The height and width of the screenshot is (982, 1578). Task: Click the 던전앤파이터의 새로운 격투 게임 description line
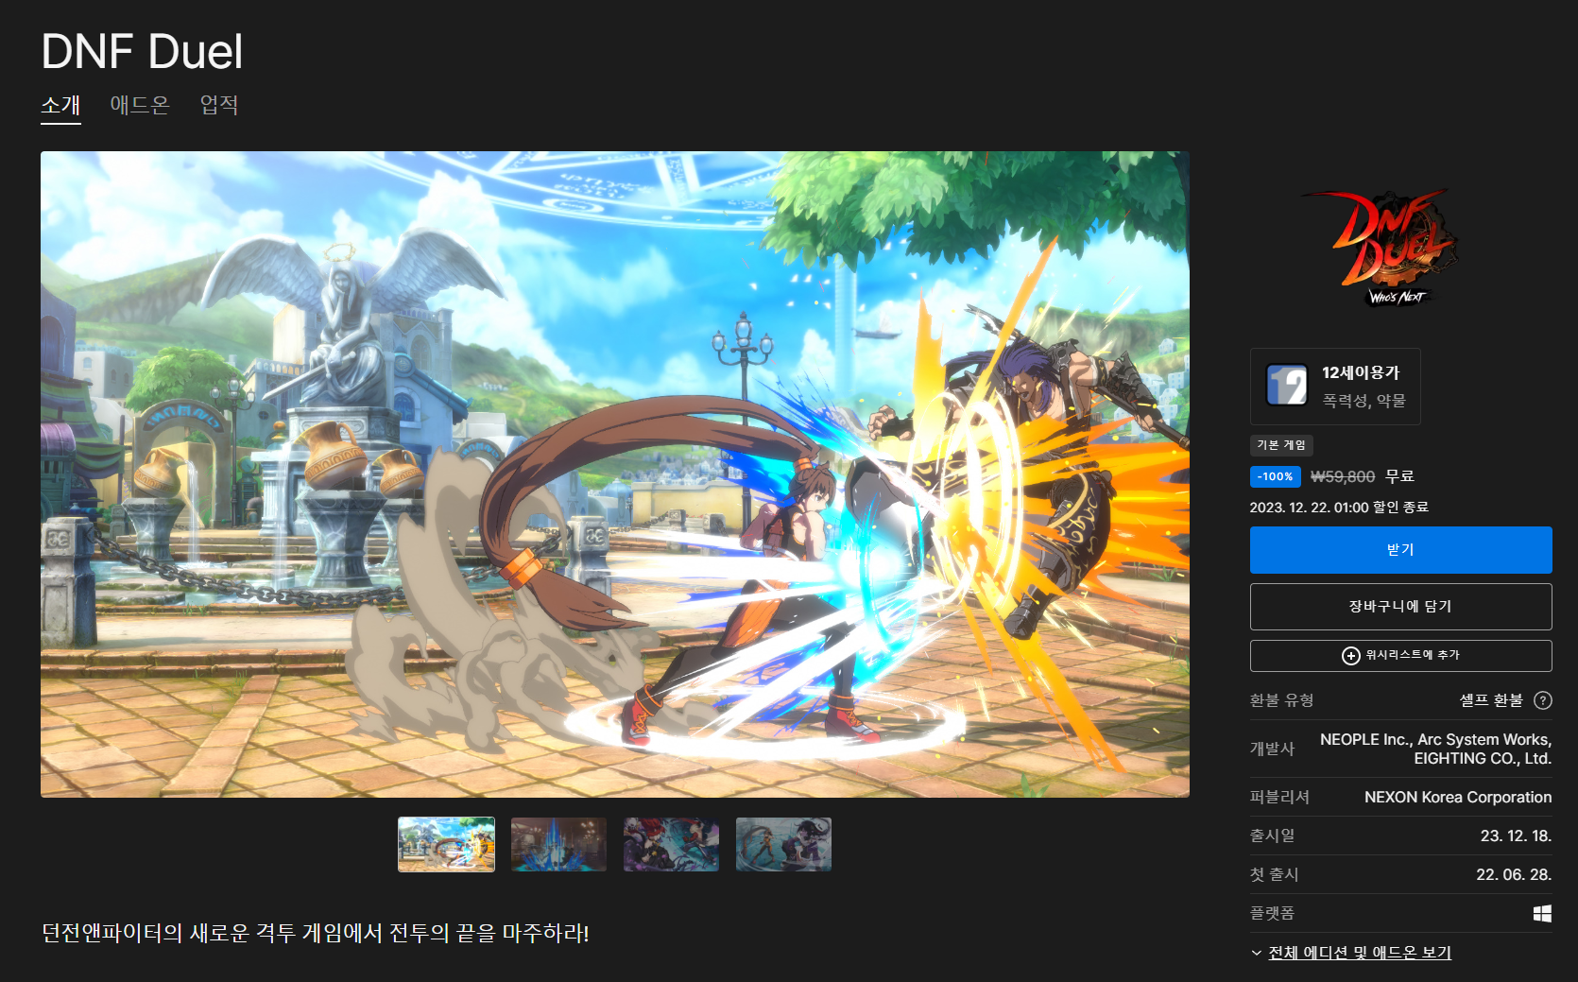click(x=316, y=933)
